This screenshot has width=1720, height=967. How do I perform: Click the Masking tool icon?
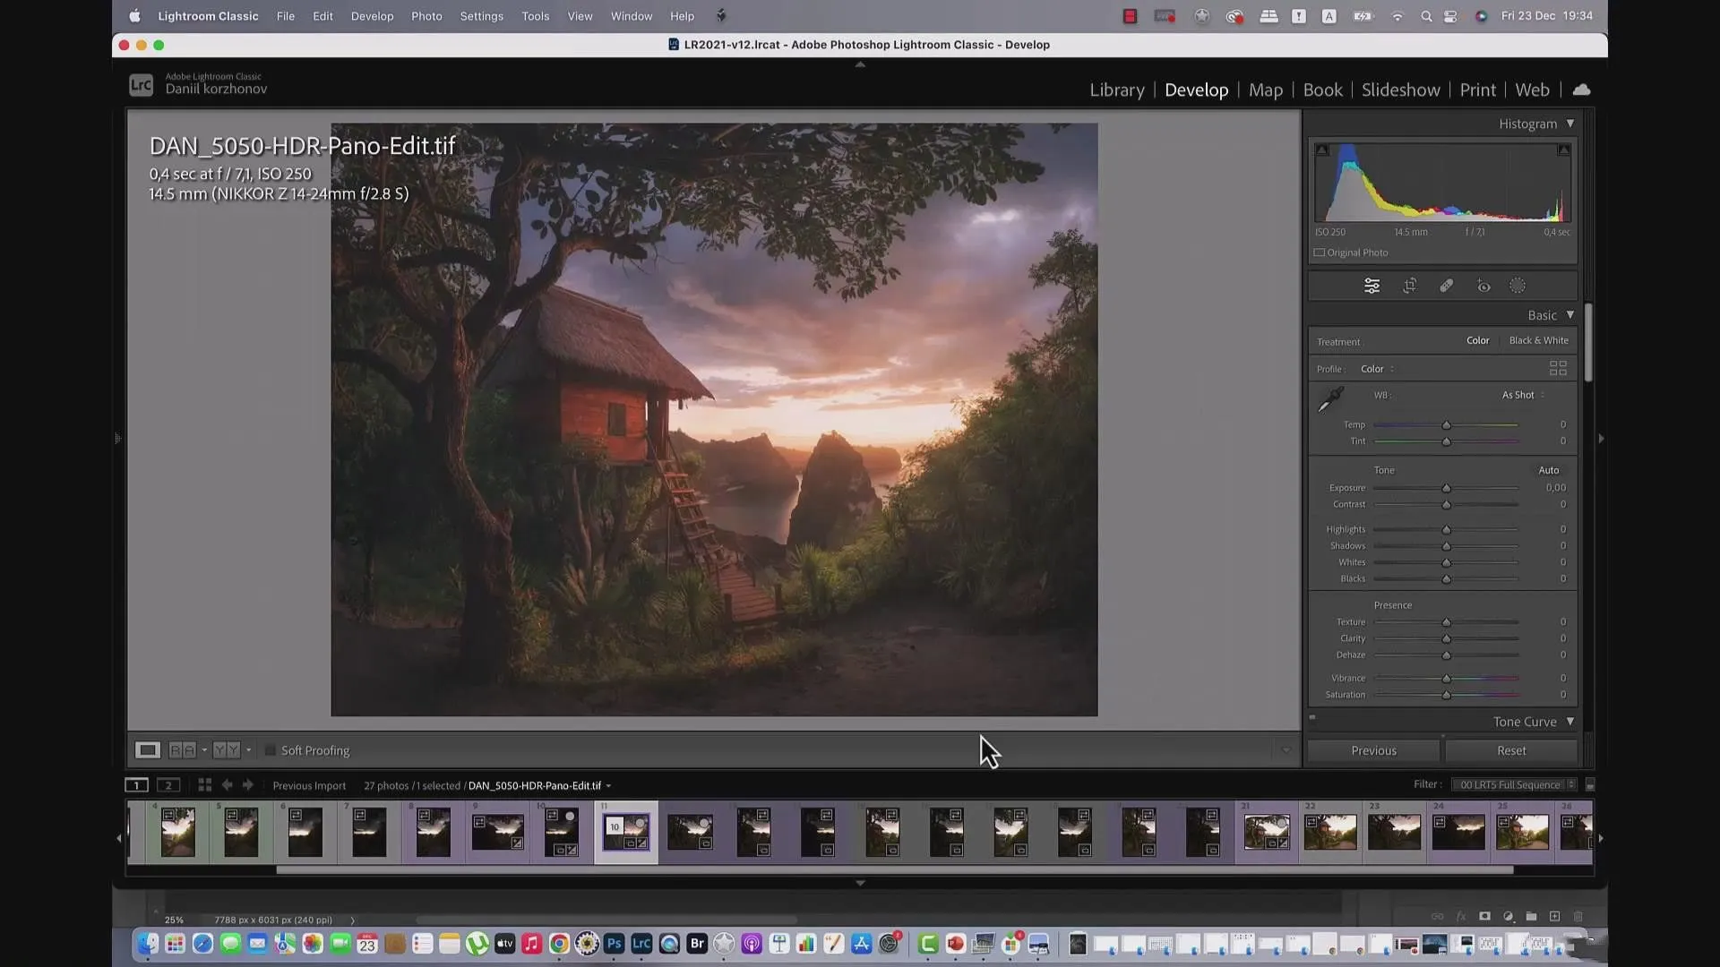coord(1518,286)
